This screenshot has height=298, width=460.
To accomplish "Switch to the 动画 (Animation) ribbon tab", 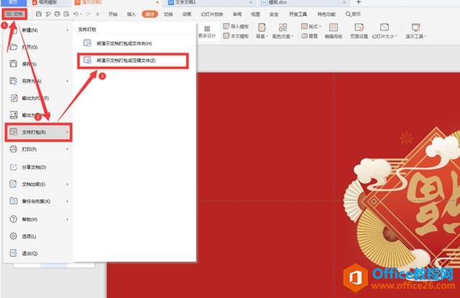I will (x=187, y=14).
